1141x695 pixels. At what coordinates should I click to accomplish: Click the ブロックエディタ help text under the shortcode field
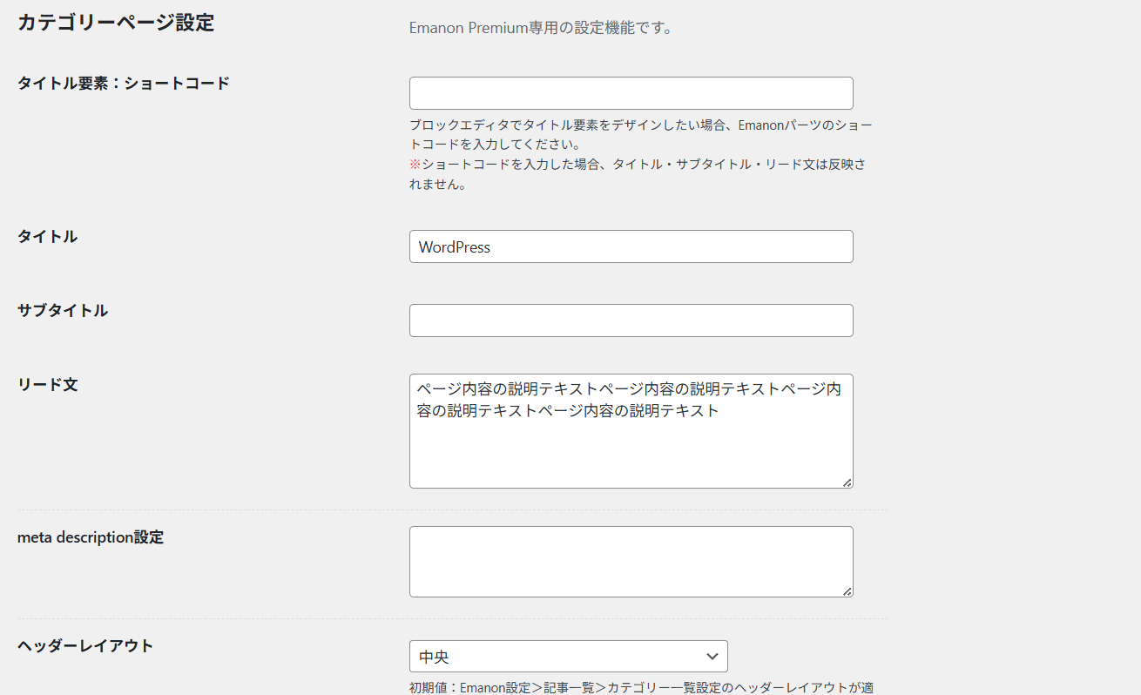pyautogui.click(x=640, y=134)
